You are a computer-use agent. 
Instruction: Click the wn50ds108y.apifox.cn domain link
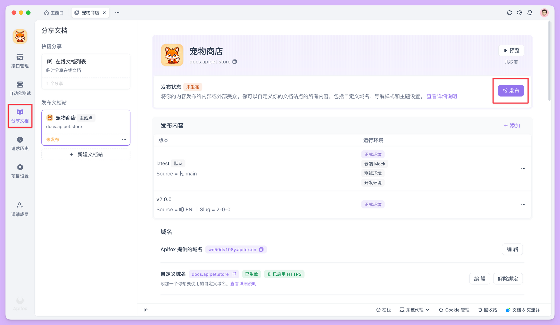click(x=232, y=250)
